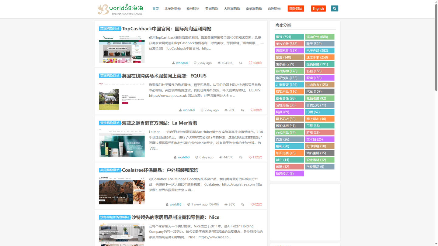Open 英国在线购买马术服装 EQUUS article title

click(164, 76)
